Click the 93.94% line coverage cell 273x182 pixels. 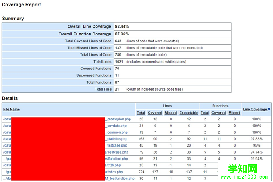pos(257,159)
